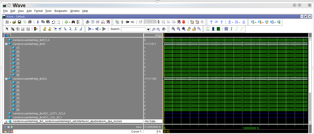Click the Open folder icon
This screenshot has width=314, height=134.
tap(14, 22)
